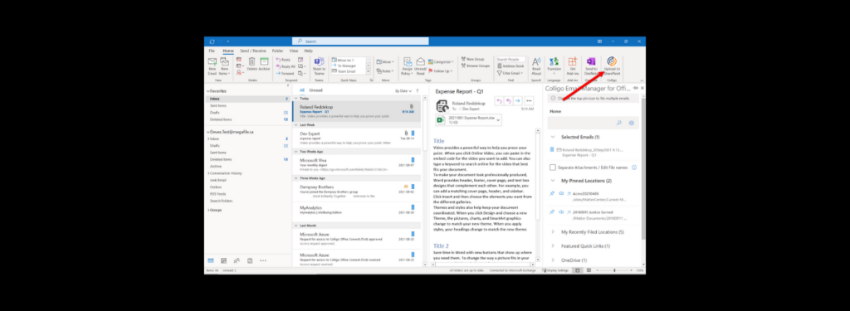Show the Unread messages filter tab
Image resolution: width=850 pixels, height=311 pixels.
click(x=316, y=90)
